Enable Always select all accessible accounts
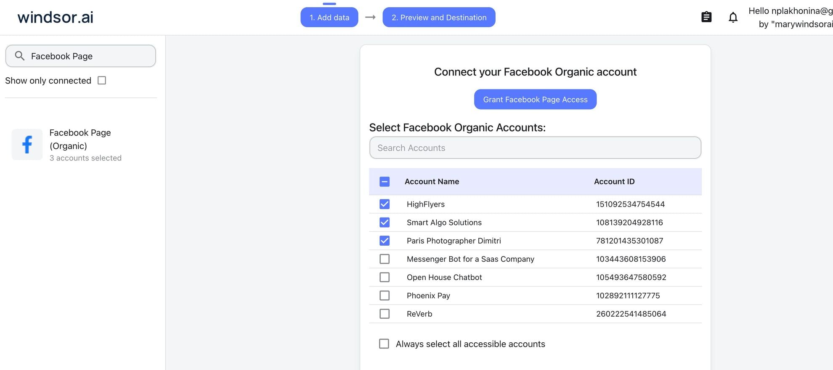 coord(384,344)
